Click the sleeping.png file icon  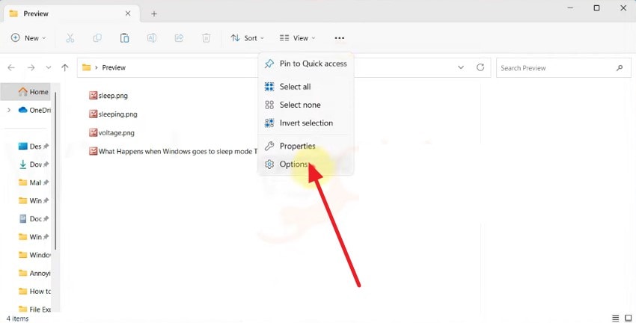[x=94, y=114]
